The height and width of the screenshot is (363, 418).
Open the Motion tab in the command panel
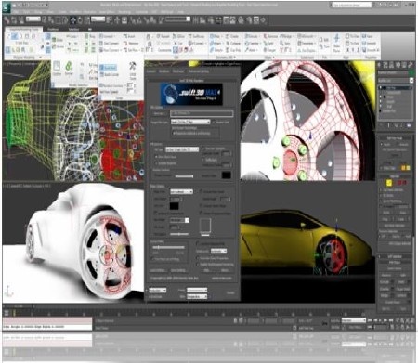pyautogui.click(x=398, y=65)
